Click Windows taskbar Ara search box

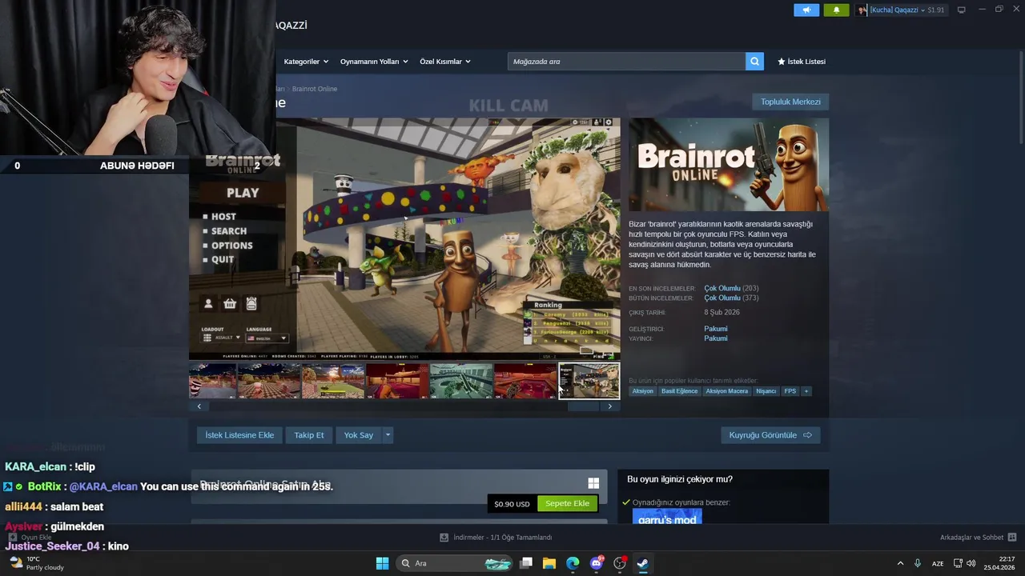tap(456, 563)
